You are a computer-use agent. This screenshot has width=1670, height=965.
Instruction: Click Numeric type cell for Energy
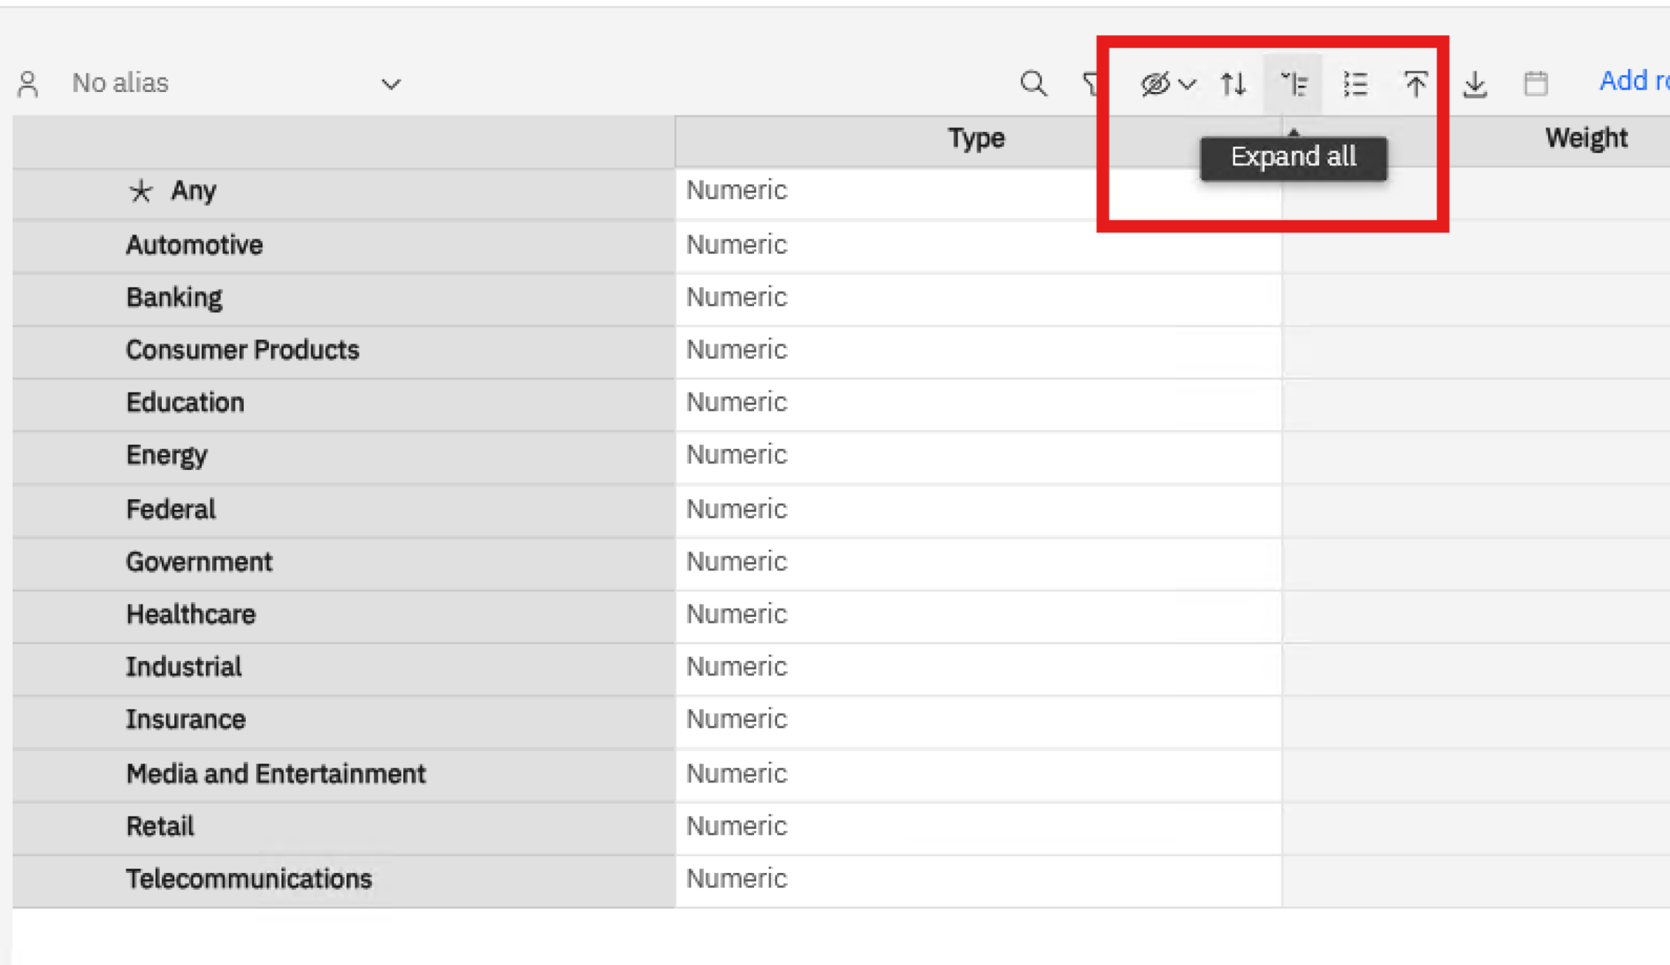(978, 456)
